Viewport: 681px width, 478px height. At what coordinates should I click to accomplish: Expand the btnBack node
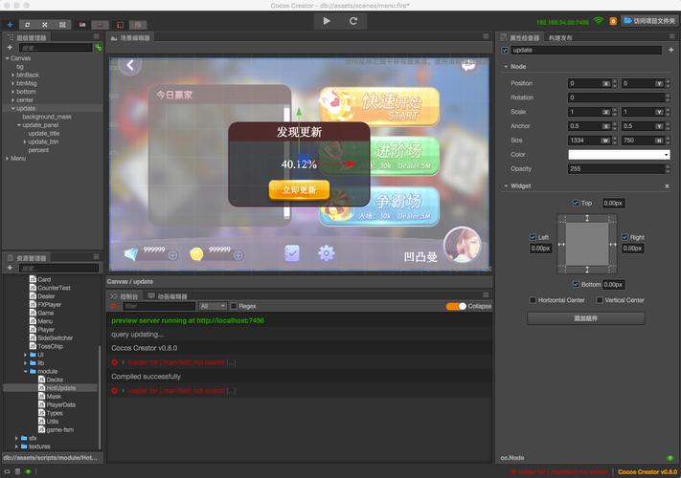coord(12,74)
